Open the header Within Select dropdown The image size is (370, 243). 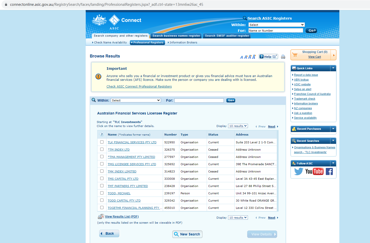click(x=277, y=25)
